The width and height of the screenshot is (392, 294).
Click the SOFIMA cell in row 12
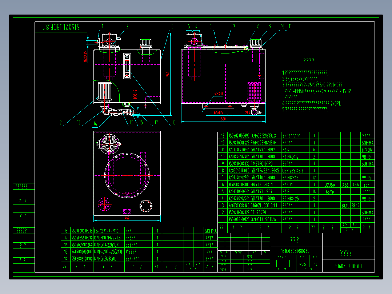pos(368,143)
